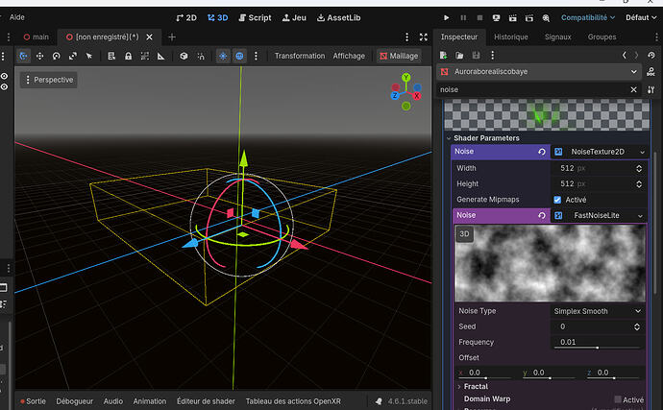Select the Move tool in the 3D toolbar
This screenshot has width=663, height=410.
[x=39, y=56]
